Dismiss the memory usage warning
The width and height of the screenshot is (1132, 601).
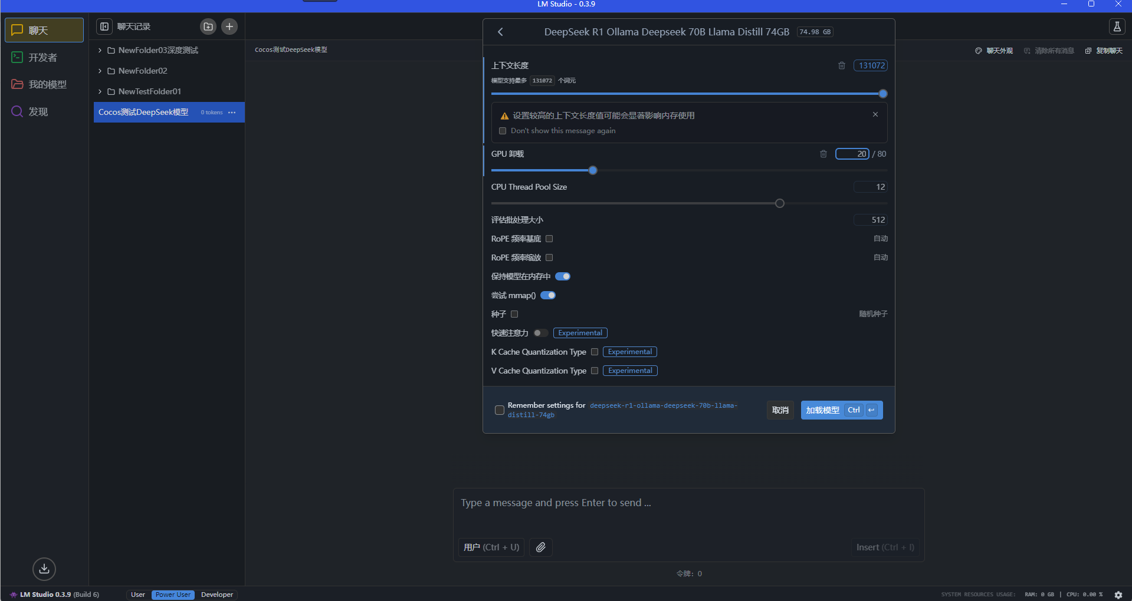[x=875, y=114]
